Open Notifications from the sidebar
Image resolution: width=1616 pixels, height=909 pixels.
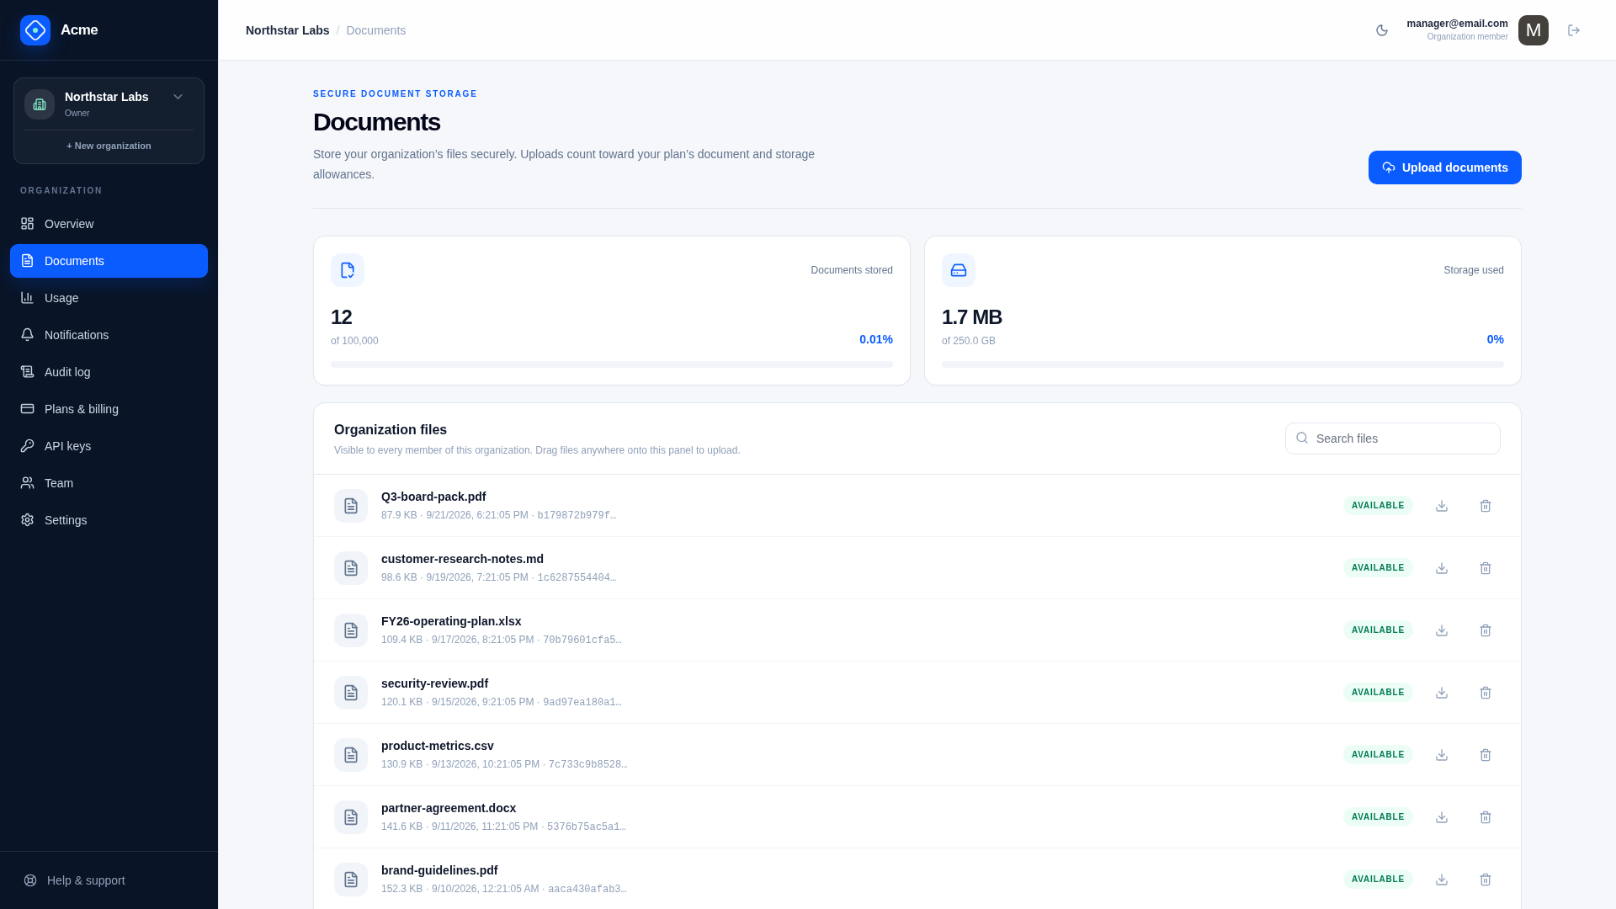point(109,335)
